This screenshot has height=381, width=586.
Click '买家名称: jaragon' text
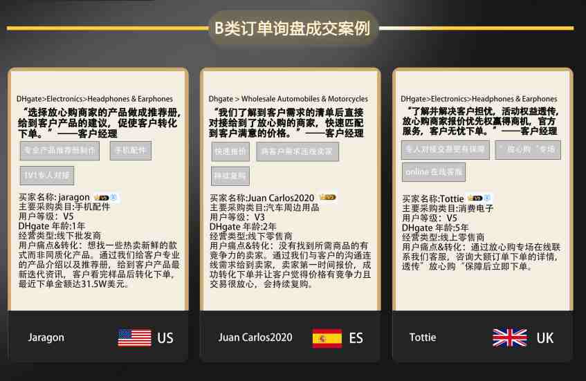[54, 197]
